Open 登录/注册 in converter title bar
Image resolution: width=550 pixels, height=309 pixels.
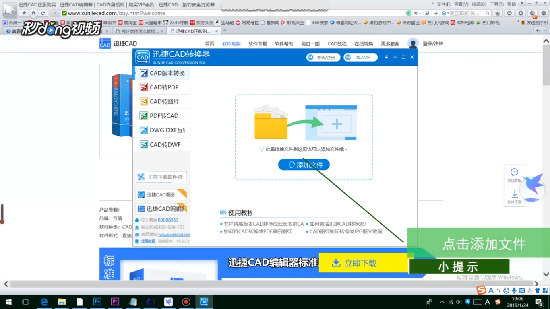coord(323,58)
